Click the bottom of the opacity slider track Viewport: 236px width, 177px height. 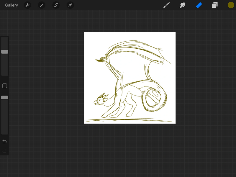coord(5,132)
